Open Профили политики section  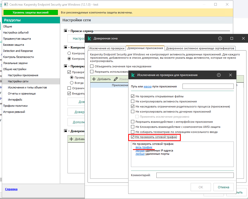click(x=15, y=106)
